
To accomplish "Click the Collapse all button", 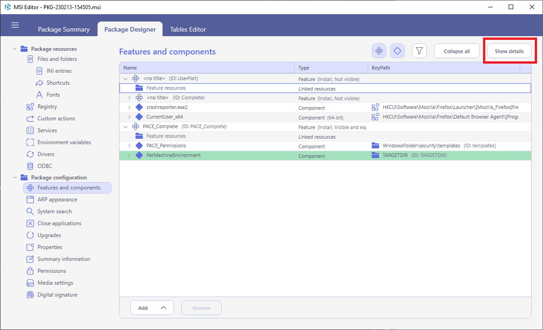I will coord(456,51).
